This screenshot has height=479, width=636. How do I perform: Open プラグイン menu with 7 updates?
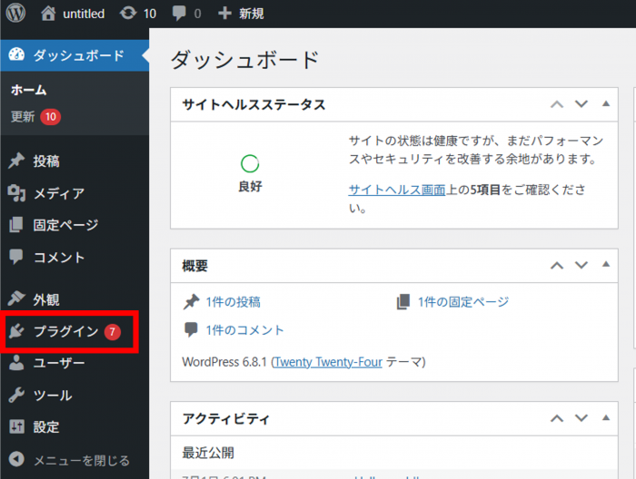pos(65,331)
